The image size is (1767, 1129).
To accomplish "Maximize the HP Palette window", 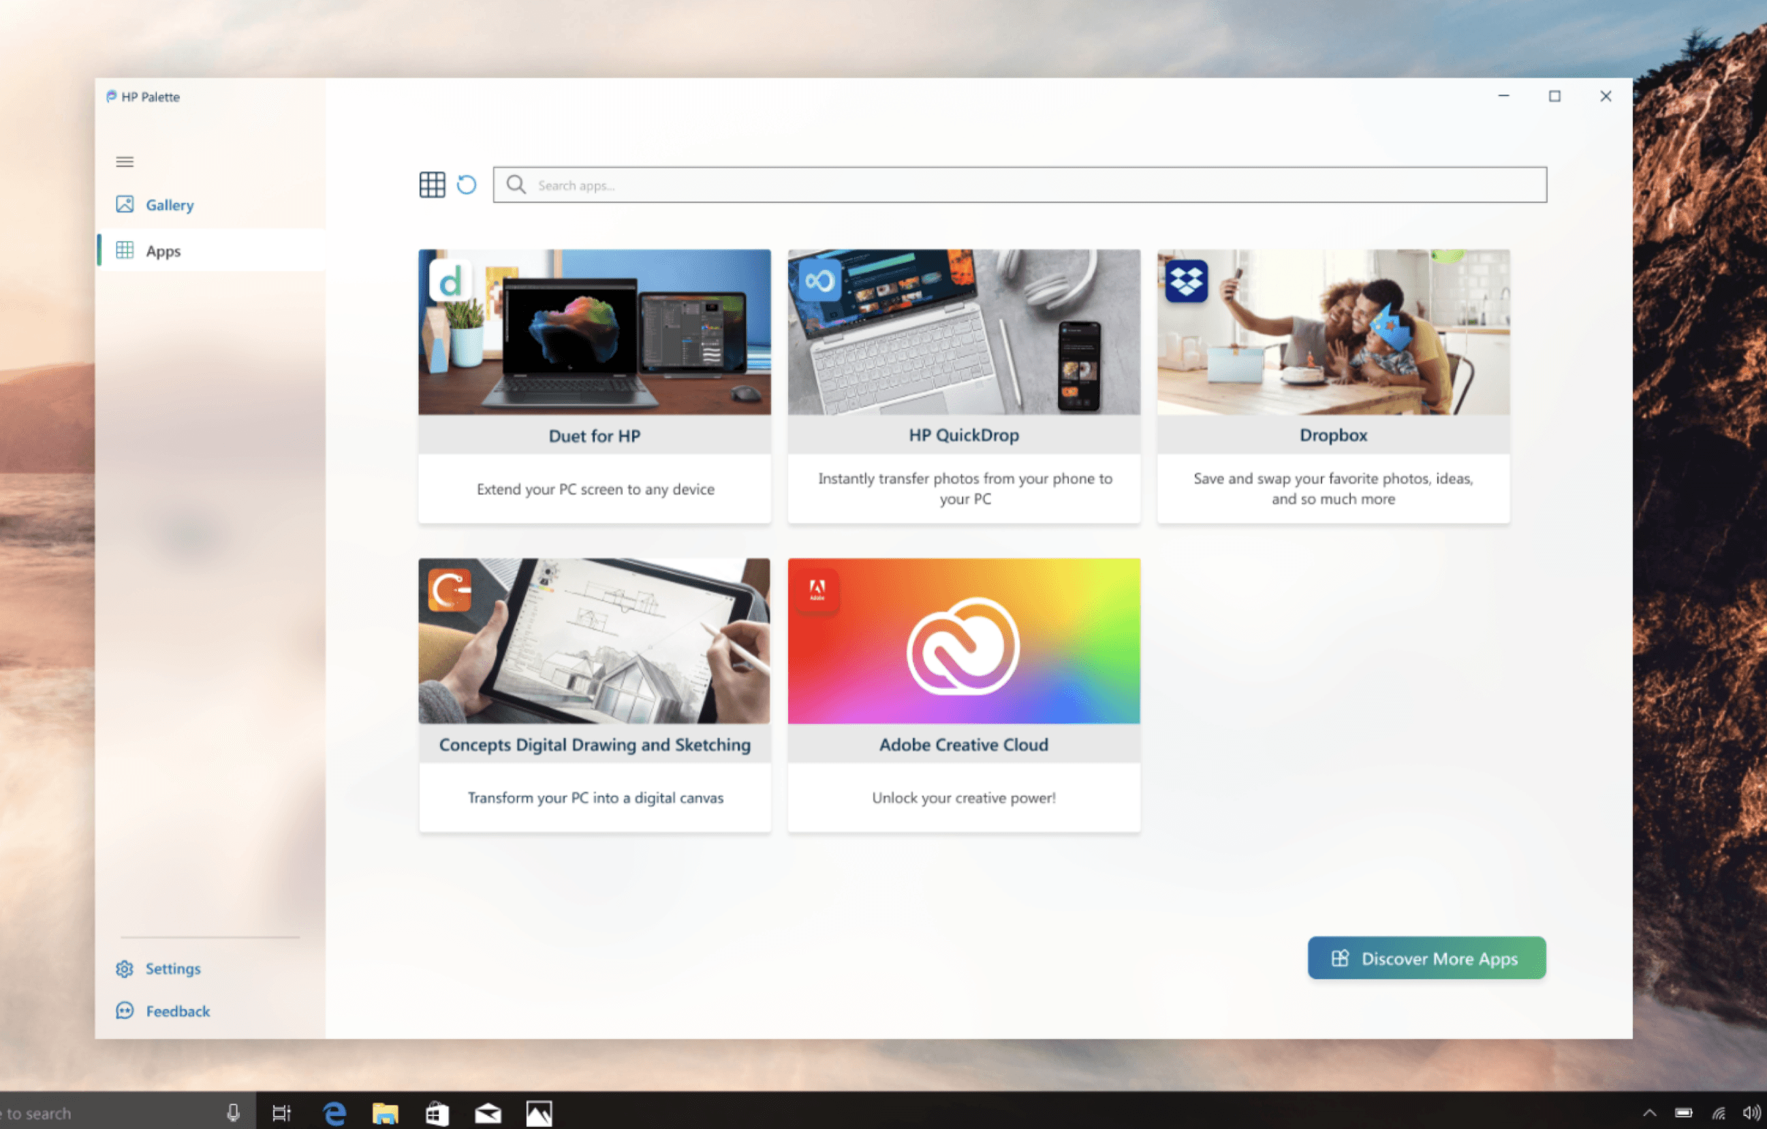I will (1554, 96).
